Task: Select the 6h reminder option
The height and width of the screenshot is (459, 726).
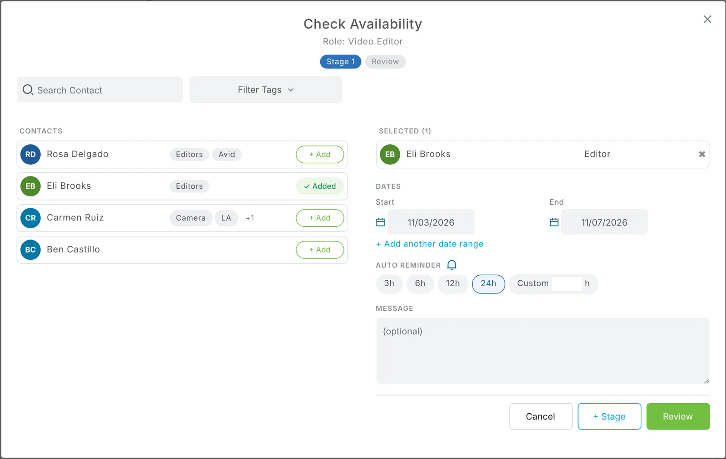Action: click(420, 283)
